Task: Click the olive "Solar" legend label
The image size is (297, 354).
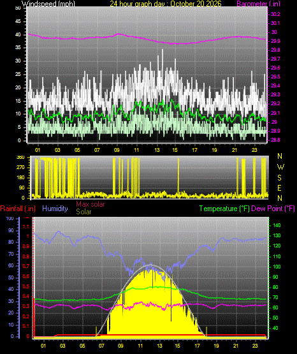Action: [83, 212]
